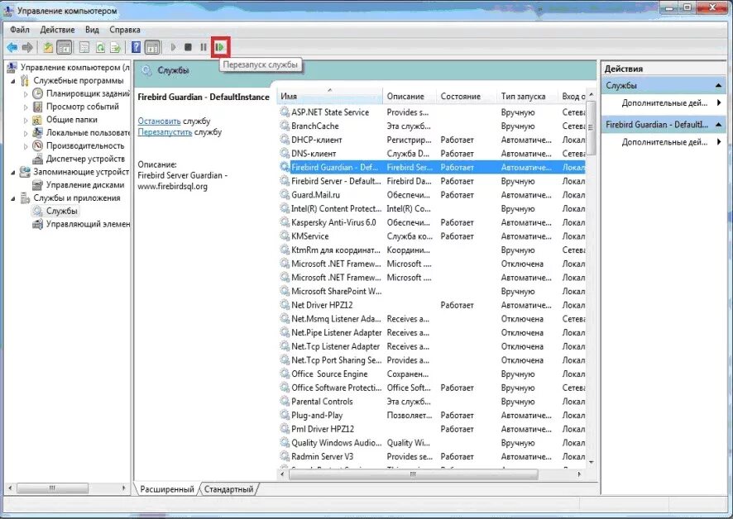Refresh the services list toolbar icon
733x519 pixels.
(x=100, y=47)
